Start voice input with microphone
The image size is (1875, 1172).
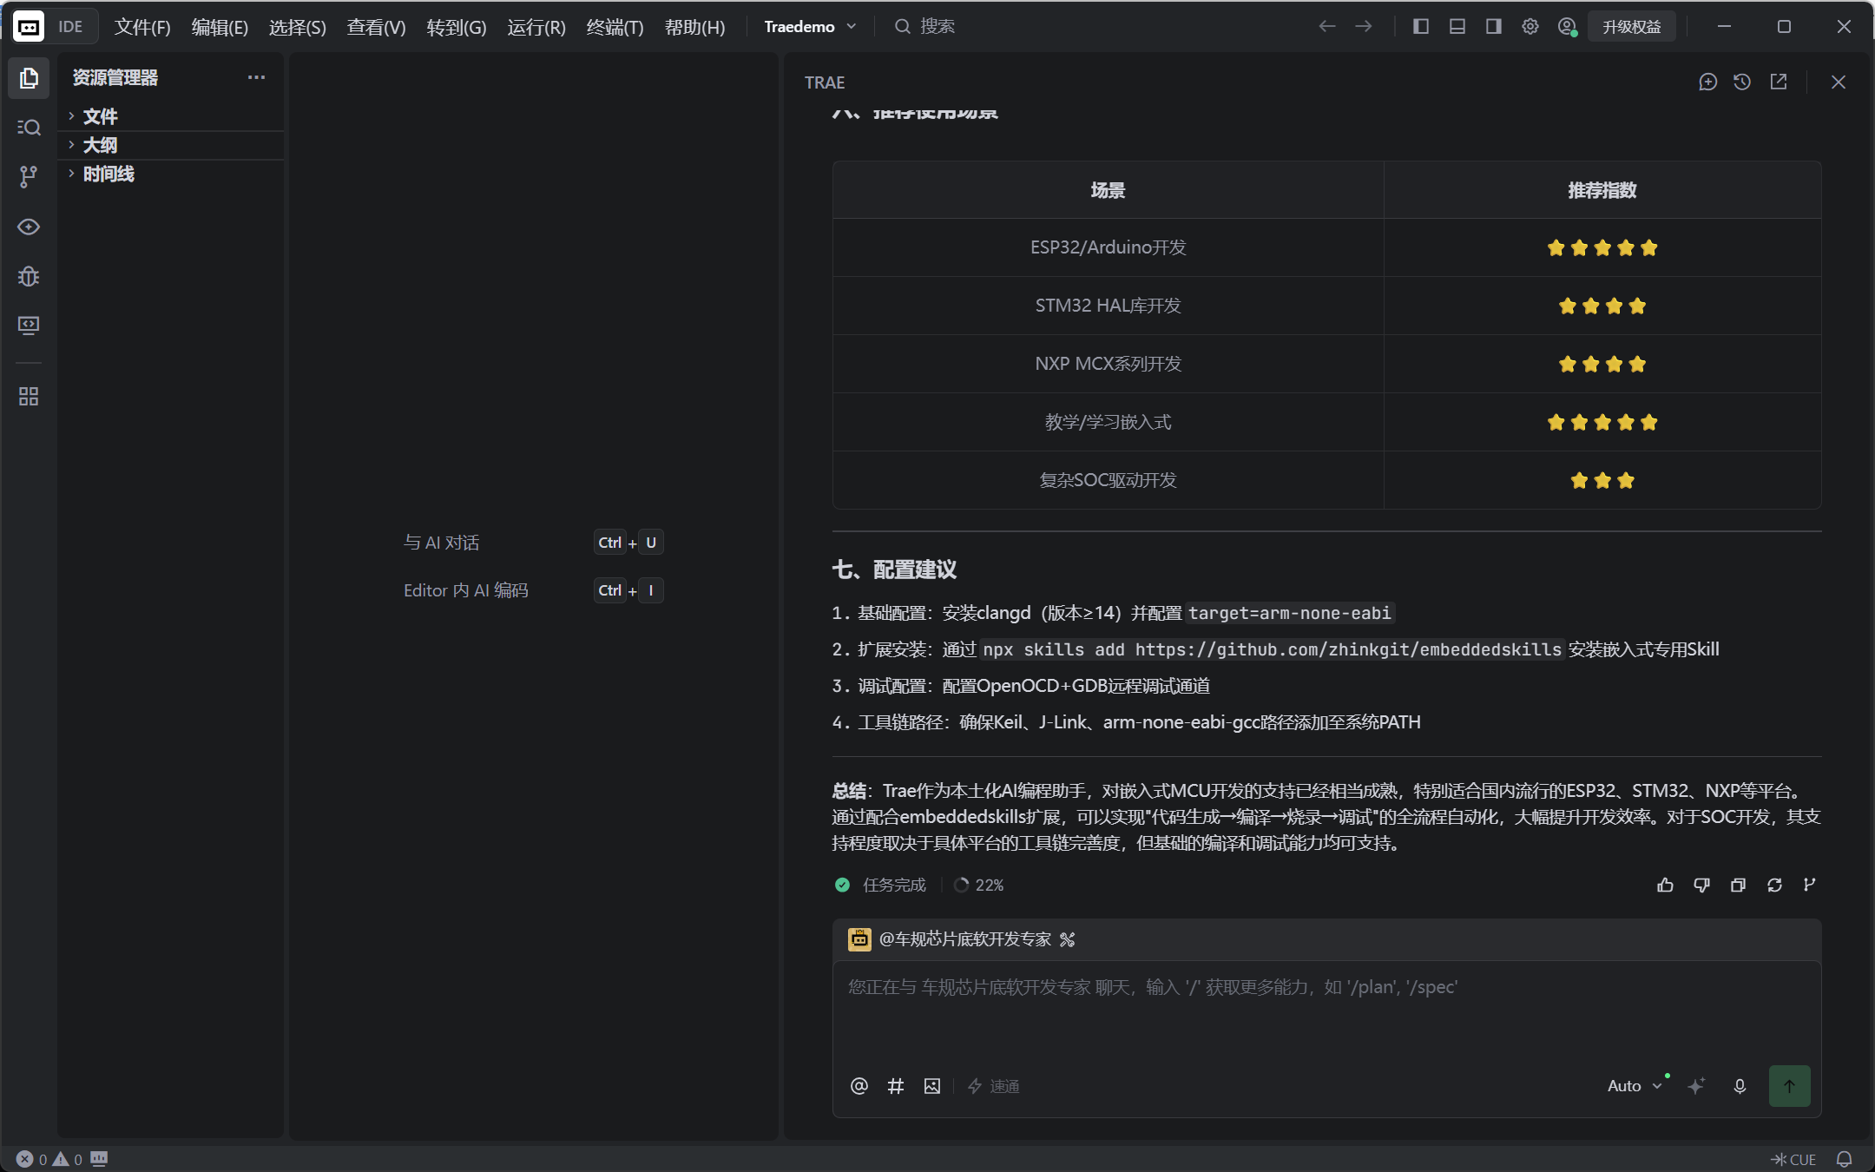pyautogui.click(x=1740, y=1086)
